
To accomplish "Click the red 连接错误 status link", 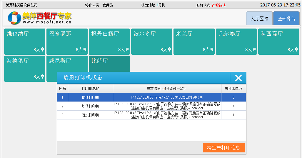I will click(x=219, y=5).
